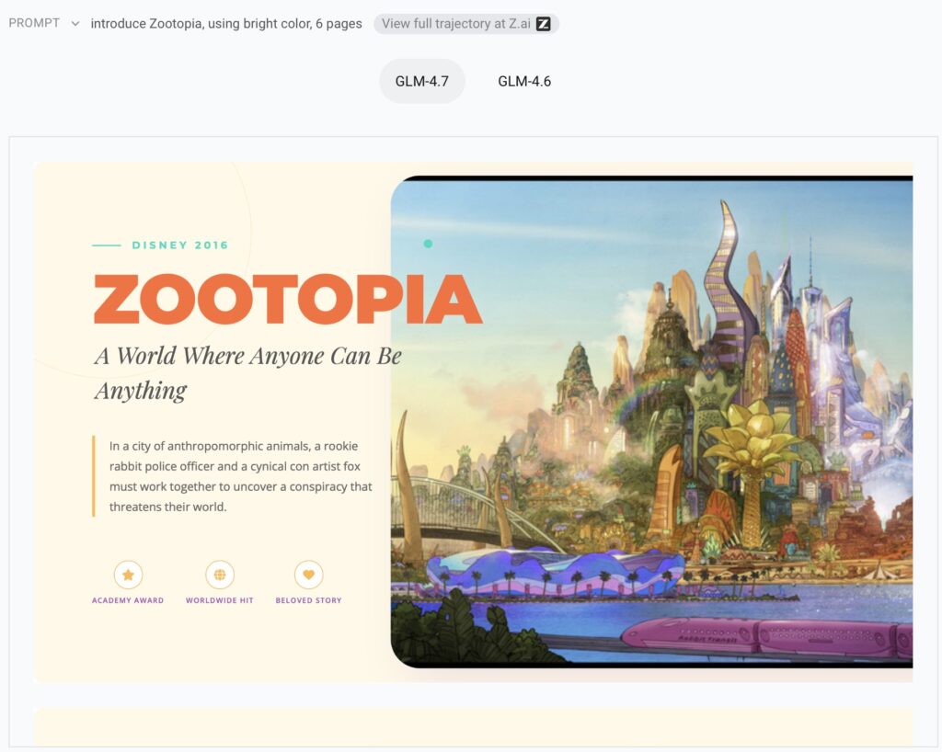The width and height of the screenshot is (942, 752).
Task: Click the DISNEY 2016 heading text
Action: tap(179, 245)
